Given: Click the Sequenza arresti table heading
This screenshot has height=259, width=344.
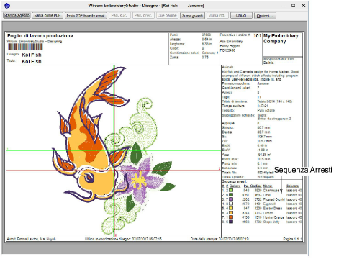Looking at the screenshot, I should point(234,181).
